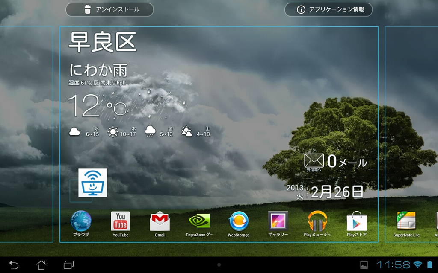Open the ブラウザ browser app

tap(81, 222)
